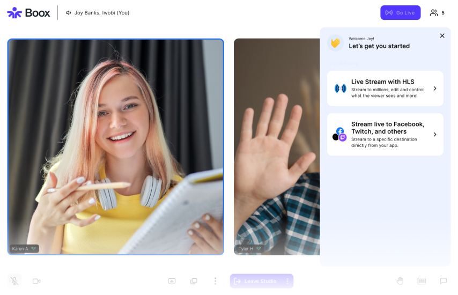Click the Go Live button
This screenshot has height=295, width=458.
tap(400, 12)
